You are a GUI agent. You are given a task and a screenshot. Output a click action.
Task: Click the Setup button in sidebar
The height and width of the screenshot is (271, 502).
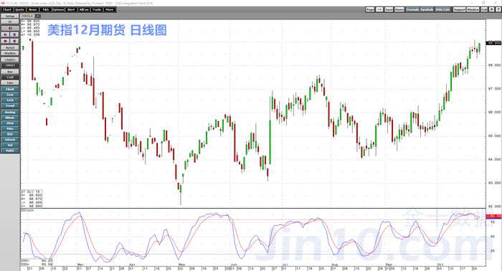click(x=10, y=16)
